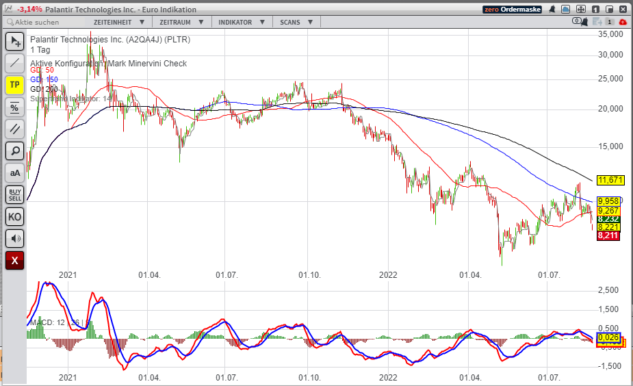This screenshot has height=386, width=633.
Task: Click the chart icon at title bar left
Action: tap(8, 9)
